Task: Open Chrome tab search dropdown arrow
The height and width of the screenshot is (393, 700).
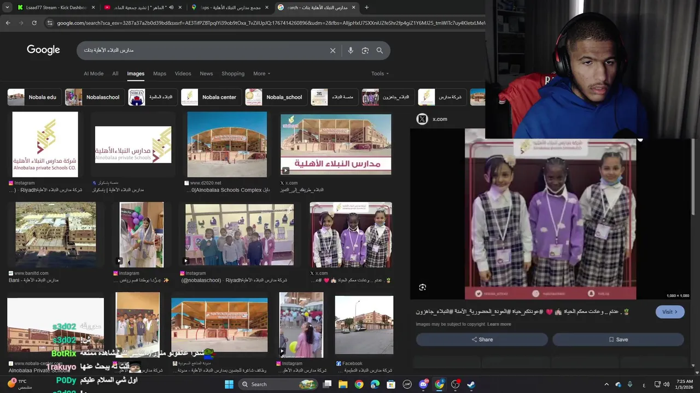Action: click(8, 7)
